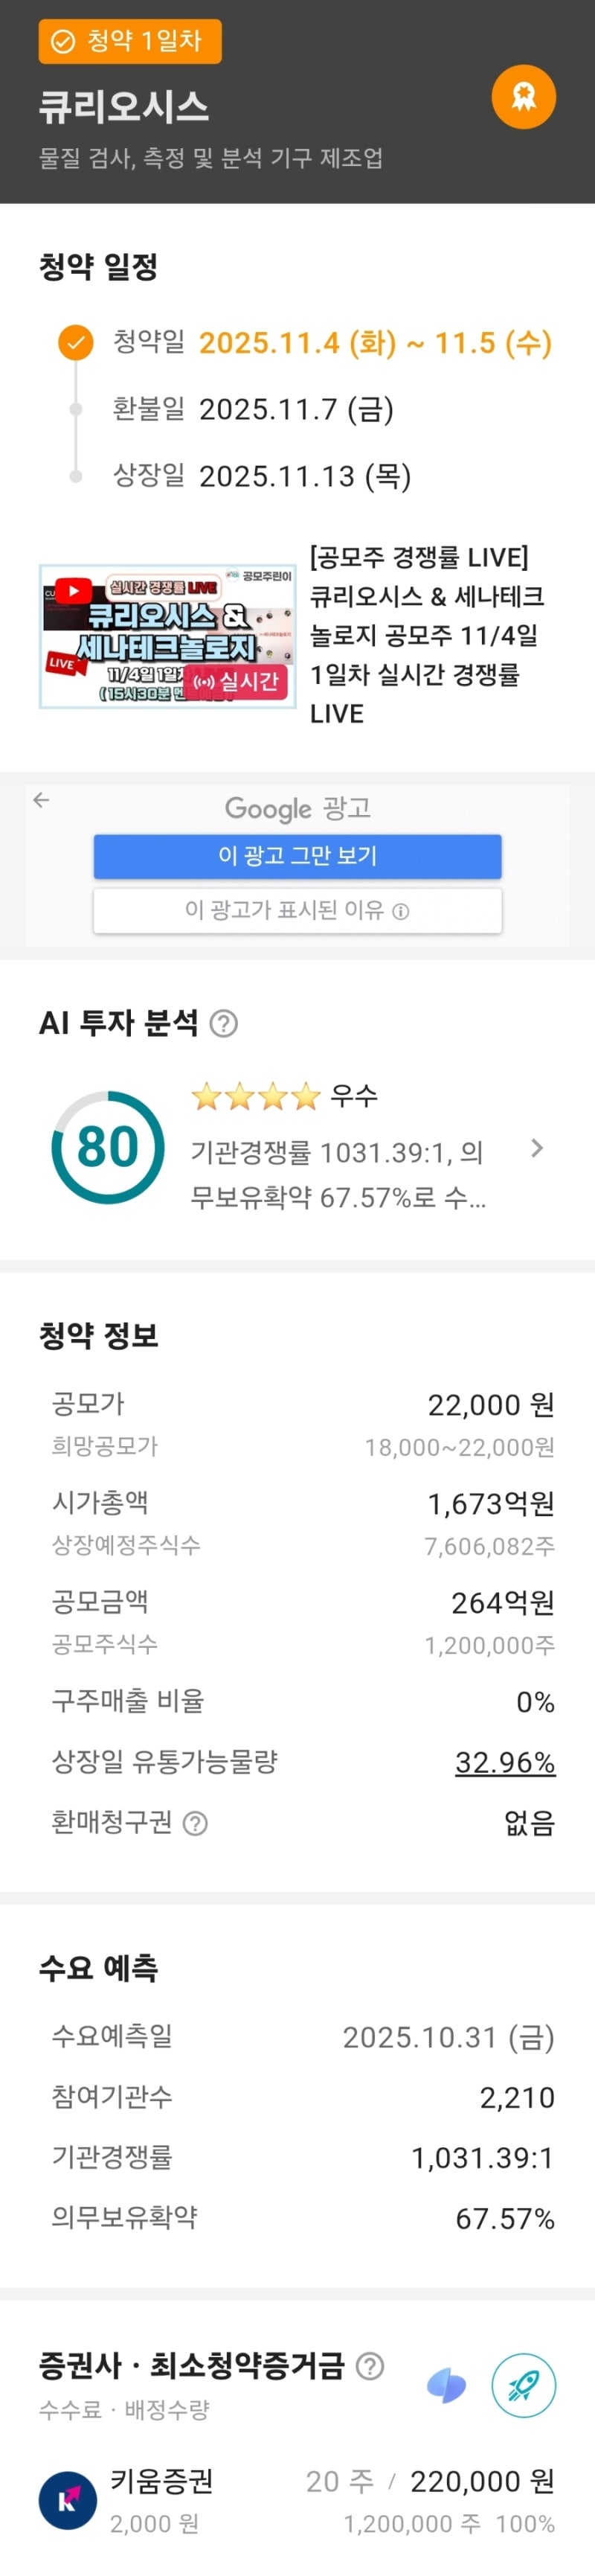Tap the teal rocket icon
The image size is (595, 2576).
(x=523, y=2385)
